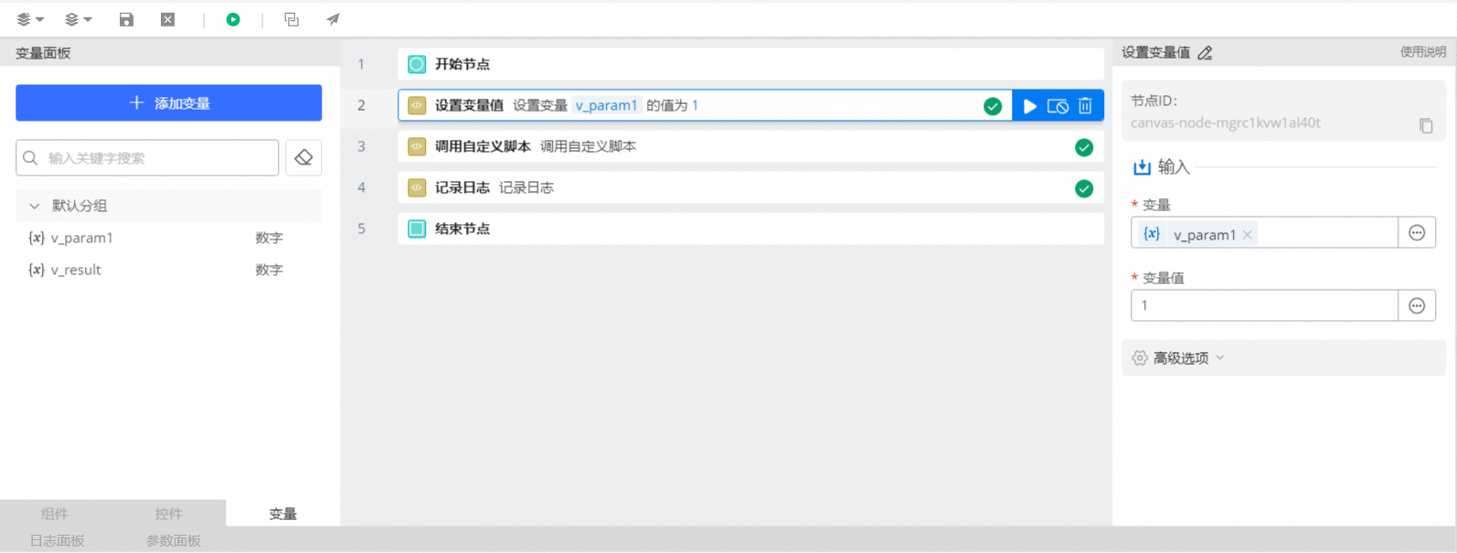Edit the 设置变量值 title with pencil icon
1457x553 pixels.
1205,53
